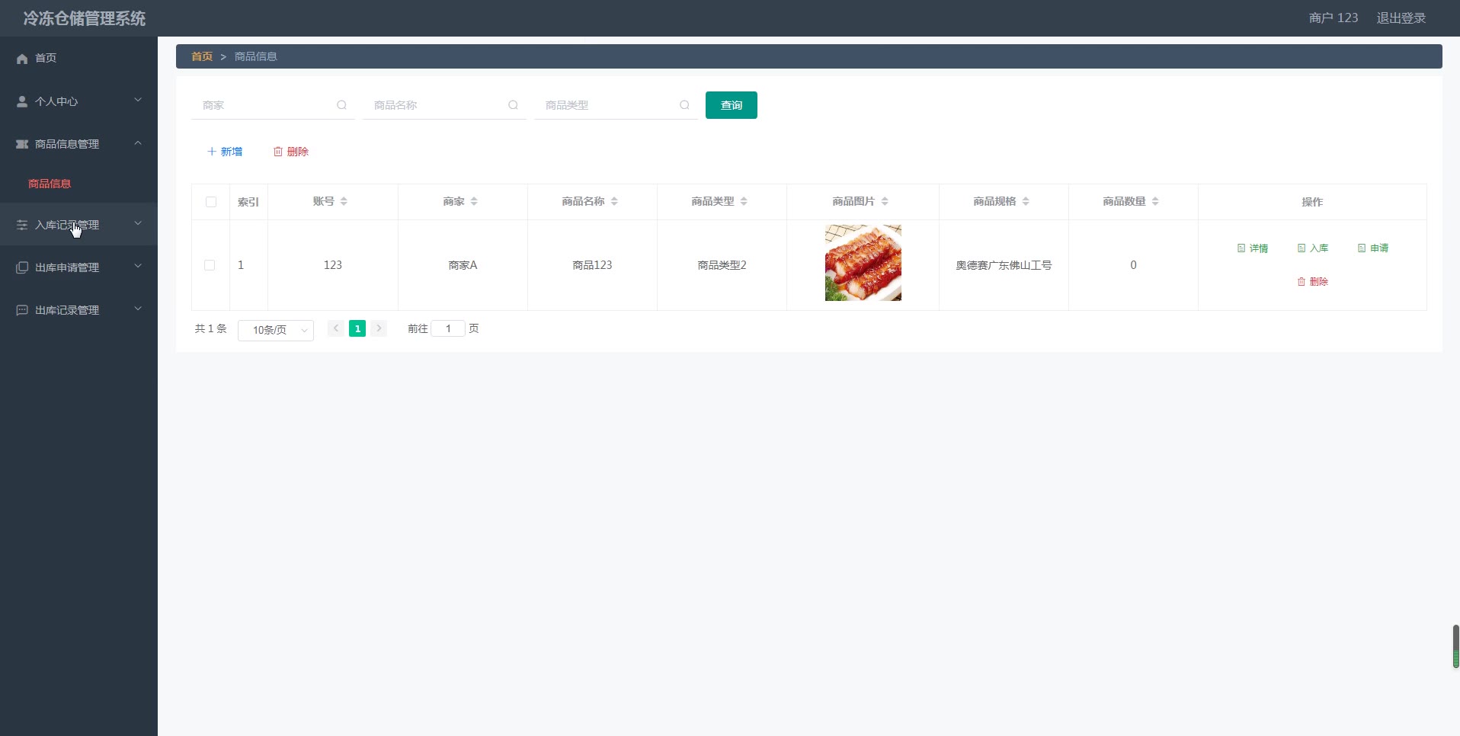Focus the 商品类型 search input
The height and width of the screenshot is (736, 1460).
[x=616, y=105]
